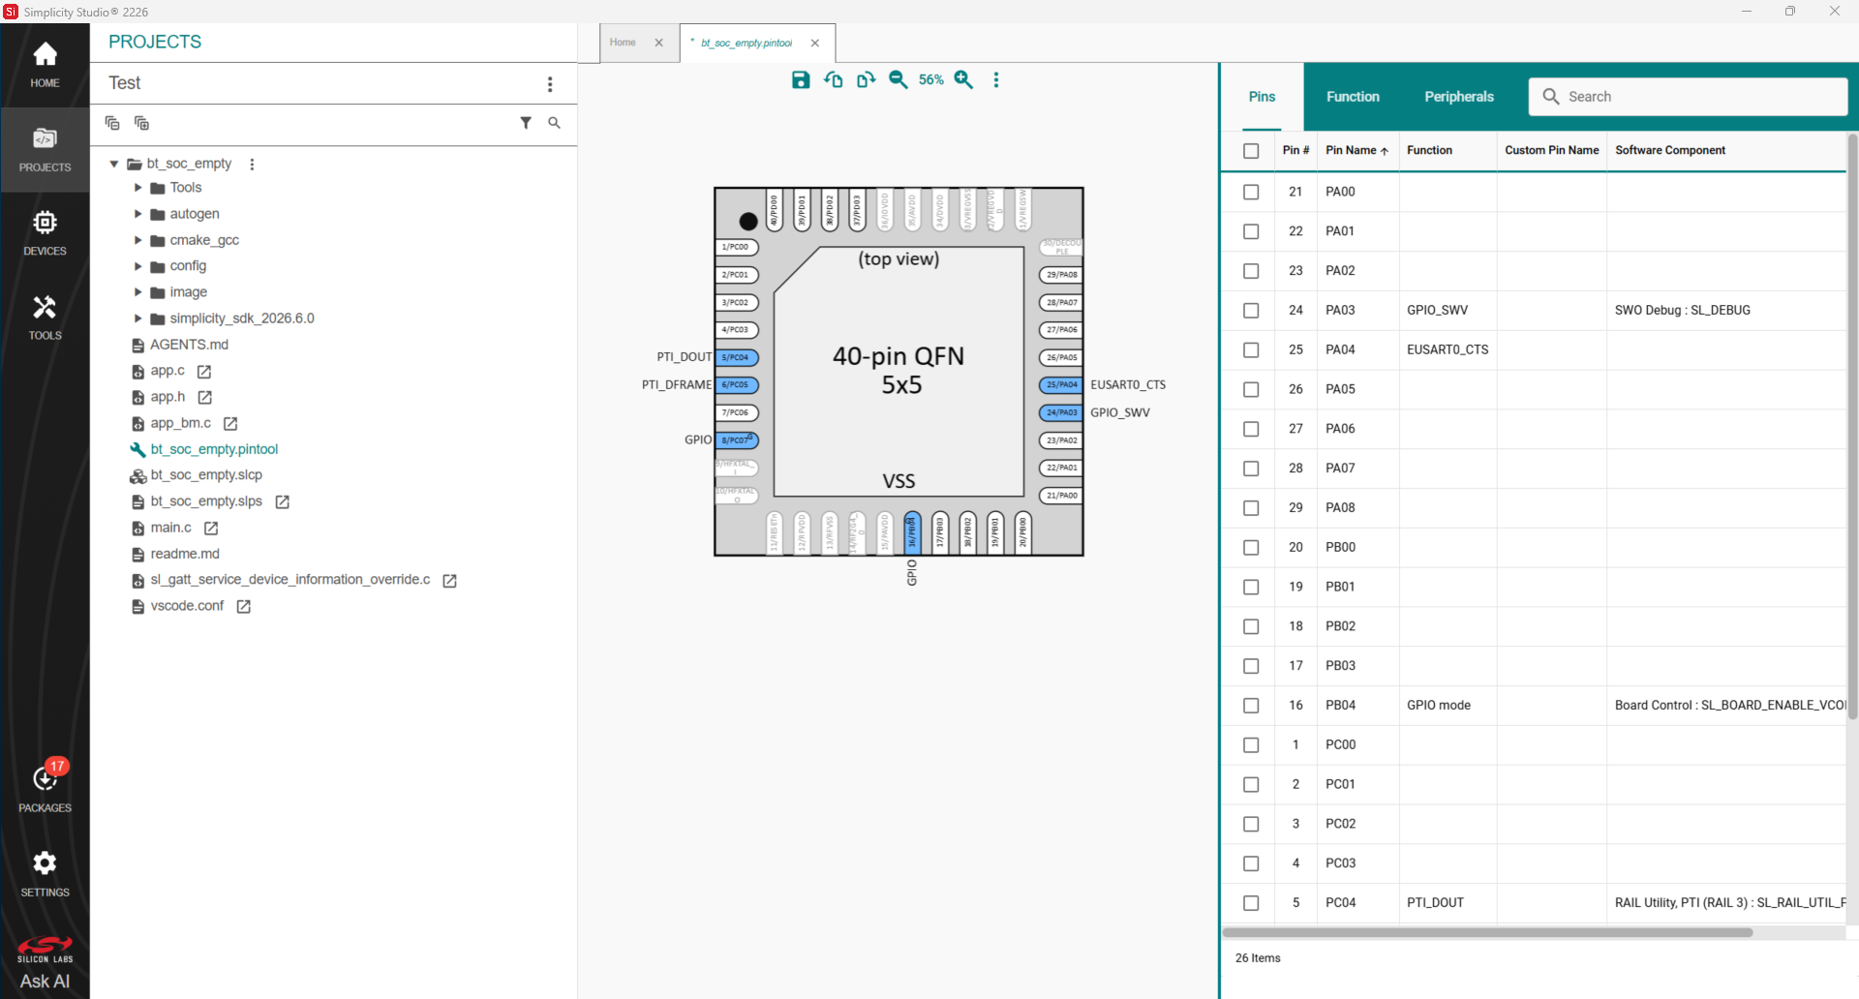Select pin 25/PA04 on chip diagram
The image size is (1859, 999).
tap(1061, 385)
